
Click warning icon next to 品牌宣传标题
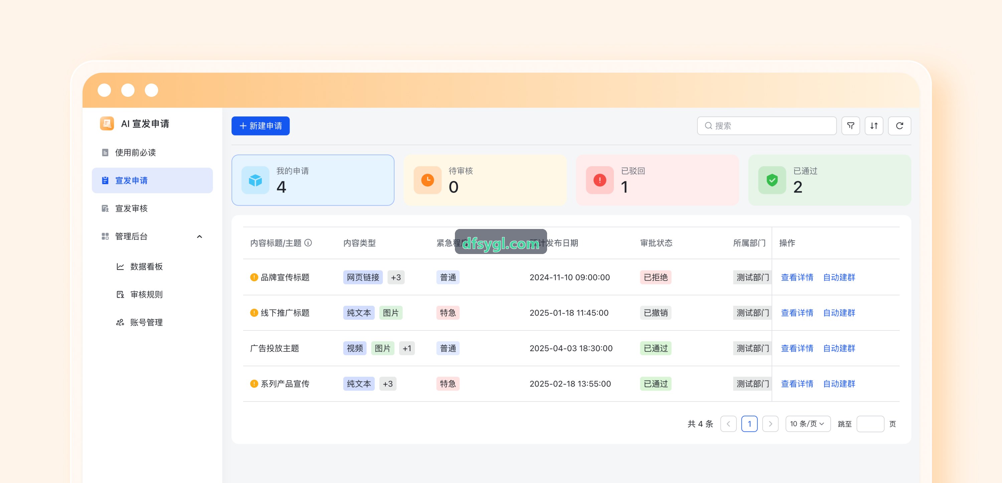(x=254, y=277)
